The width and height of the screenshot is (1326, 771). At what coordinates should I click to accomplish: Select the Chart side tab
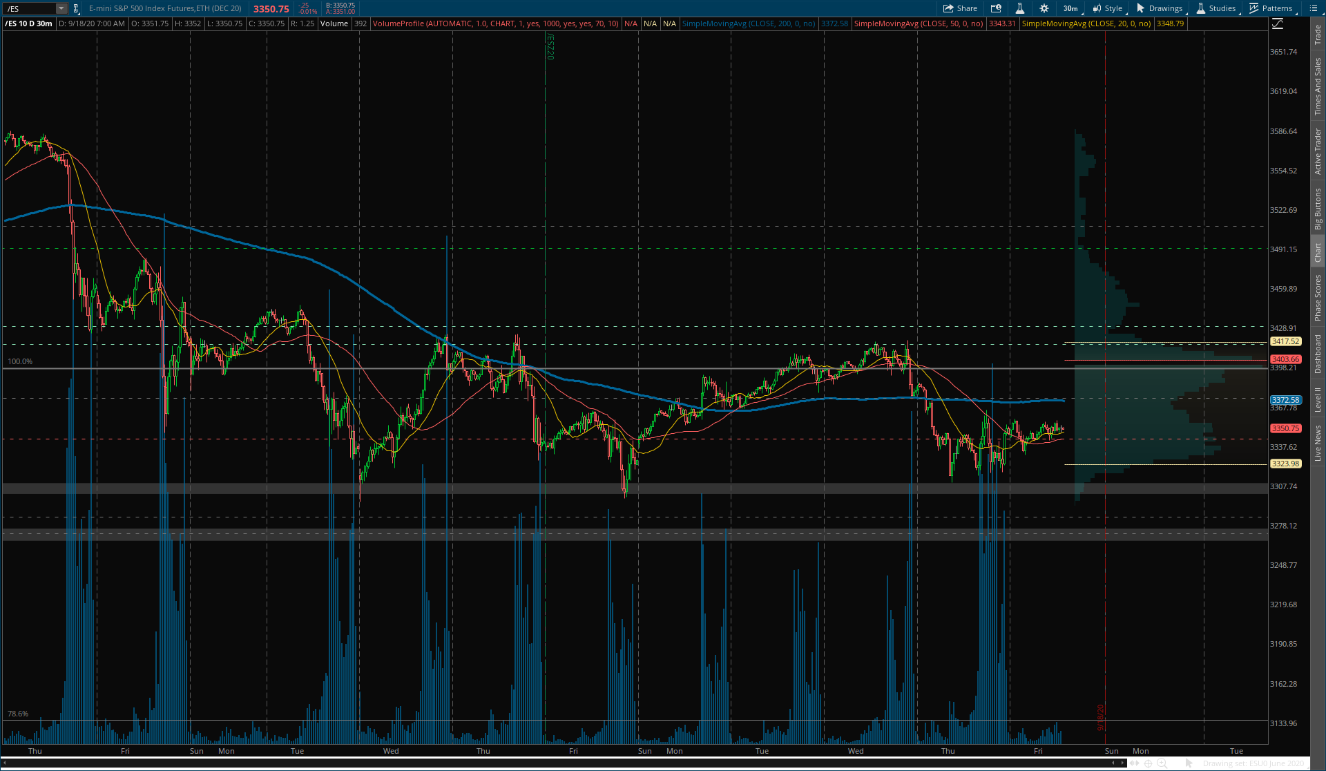[1318, 252]
